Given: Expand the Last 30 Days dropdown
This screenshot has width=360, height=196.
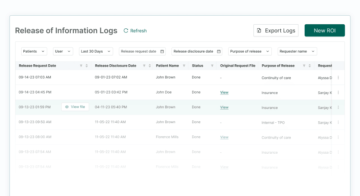Looking at the screenshot, I should (x=96, y=51).
